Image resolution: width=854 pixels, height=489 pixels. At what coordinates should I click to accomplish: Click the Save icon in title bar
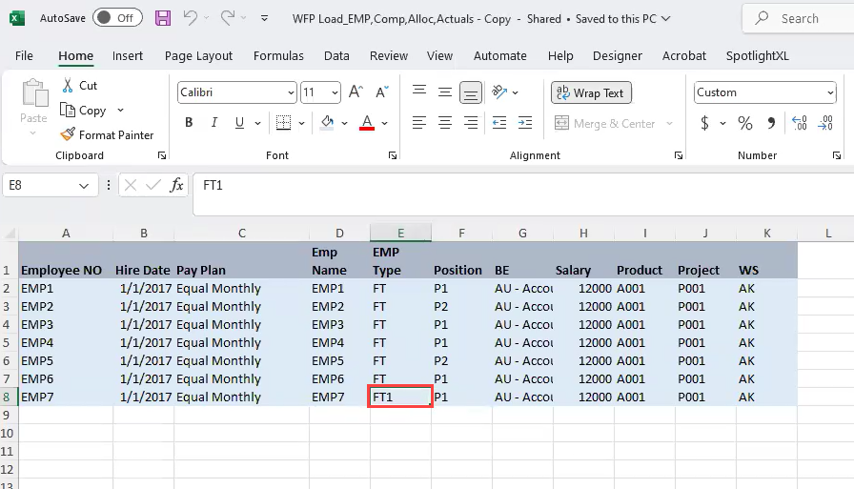[x=162, y=18]
